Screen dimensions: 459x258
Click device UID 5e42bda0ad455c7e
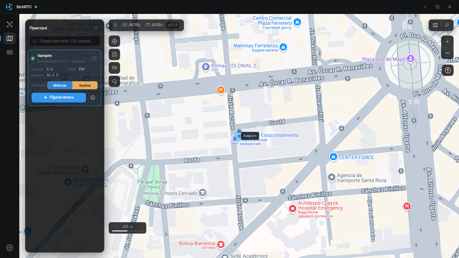(x=52, y=61)
